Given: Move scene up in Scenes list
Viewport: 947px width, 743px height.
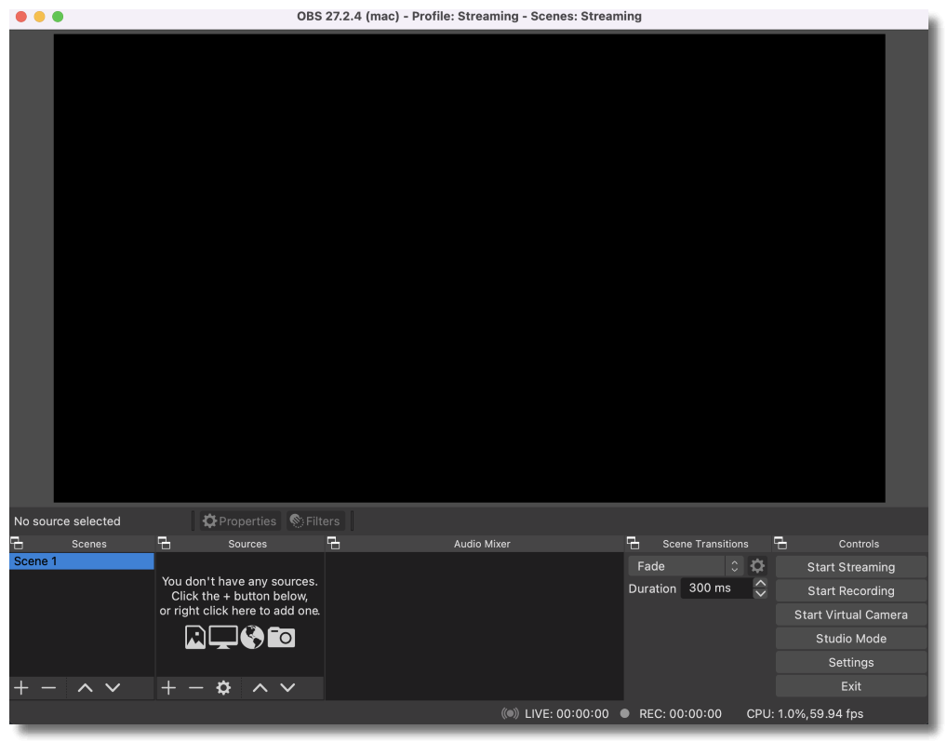Looking at the screenshot, I should click(x=86, y=688).
